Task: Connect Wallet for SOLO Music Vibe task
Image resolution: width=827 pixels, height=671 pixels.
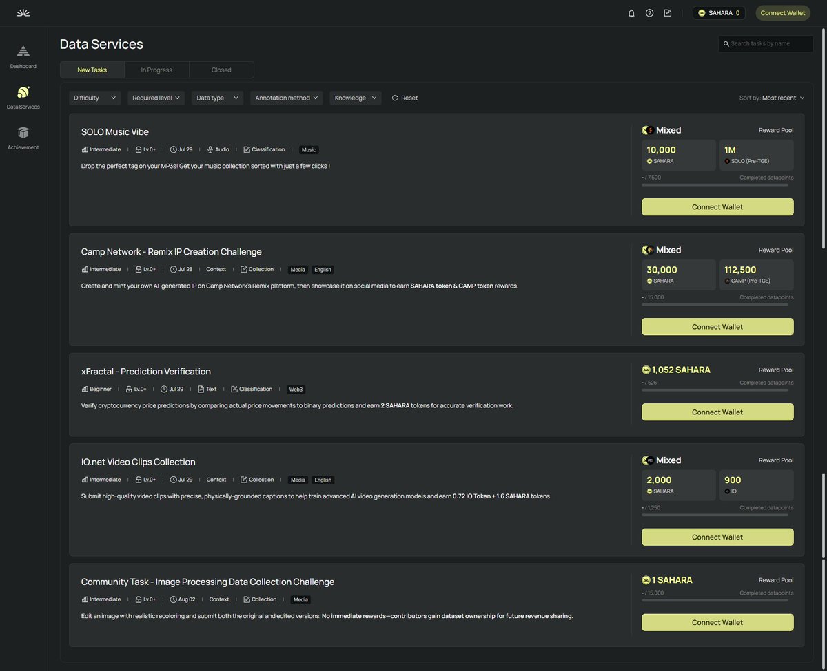Action: pyautogui.click(x=717, y=206)
